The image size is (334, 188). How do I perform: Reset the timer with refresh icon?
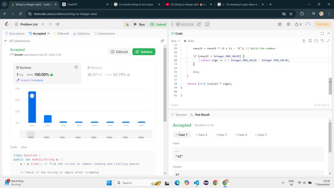pyautogui.click(x=199, y=24)
